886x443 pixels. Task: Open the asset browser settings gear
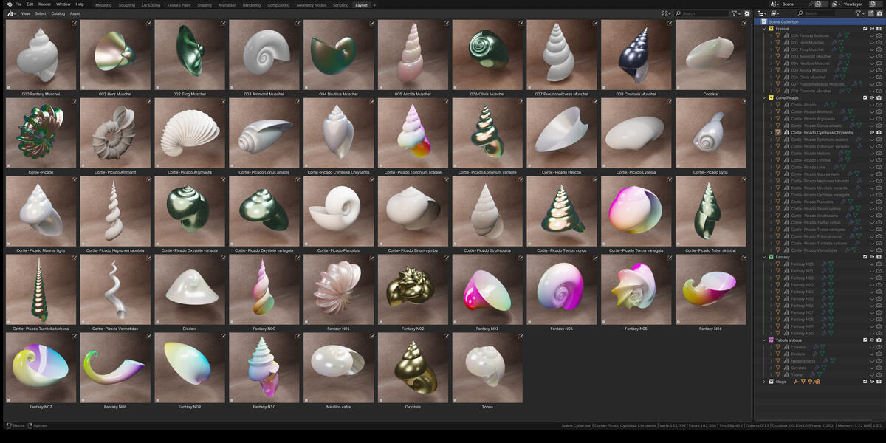[x=746, y=13]
